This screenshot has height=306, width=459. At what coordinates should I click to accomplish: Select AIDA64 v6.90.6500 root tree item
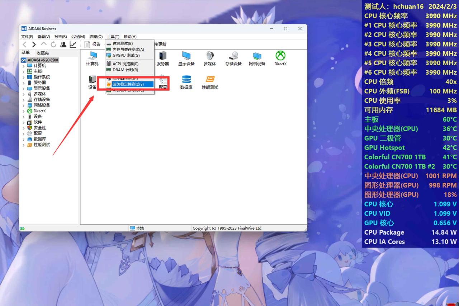coord(40,60)
